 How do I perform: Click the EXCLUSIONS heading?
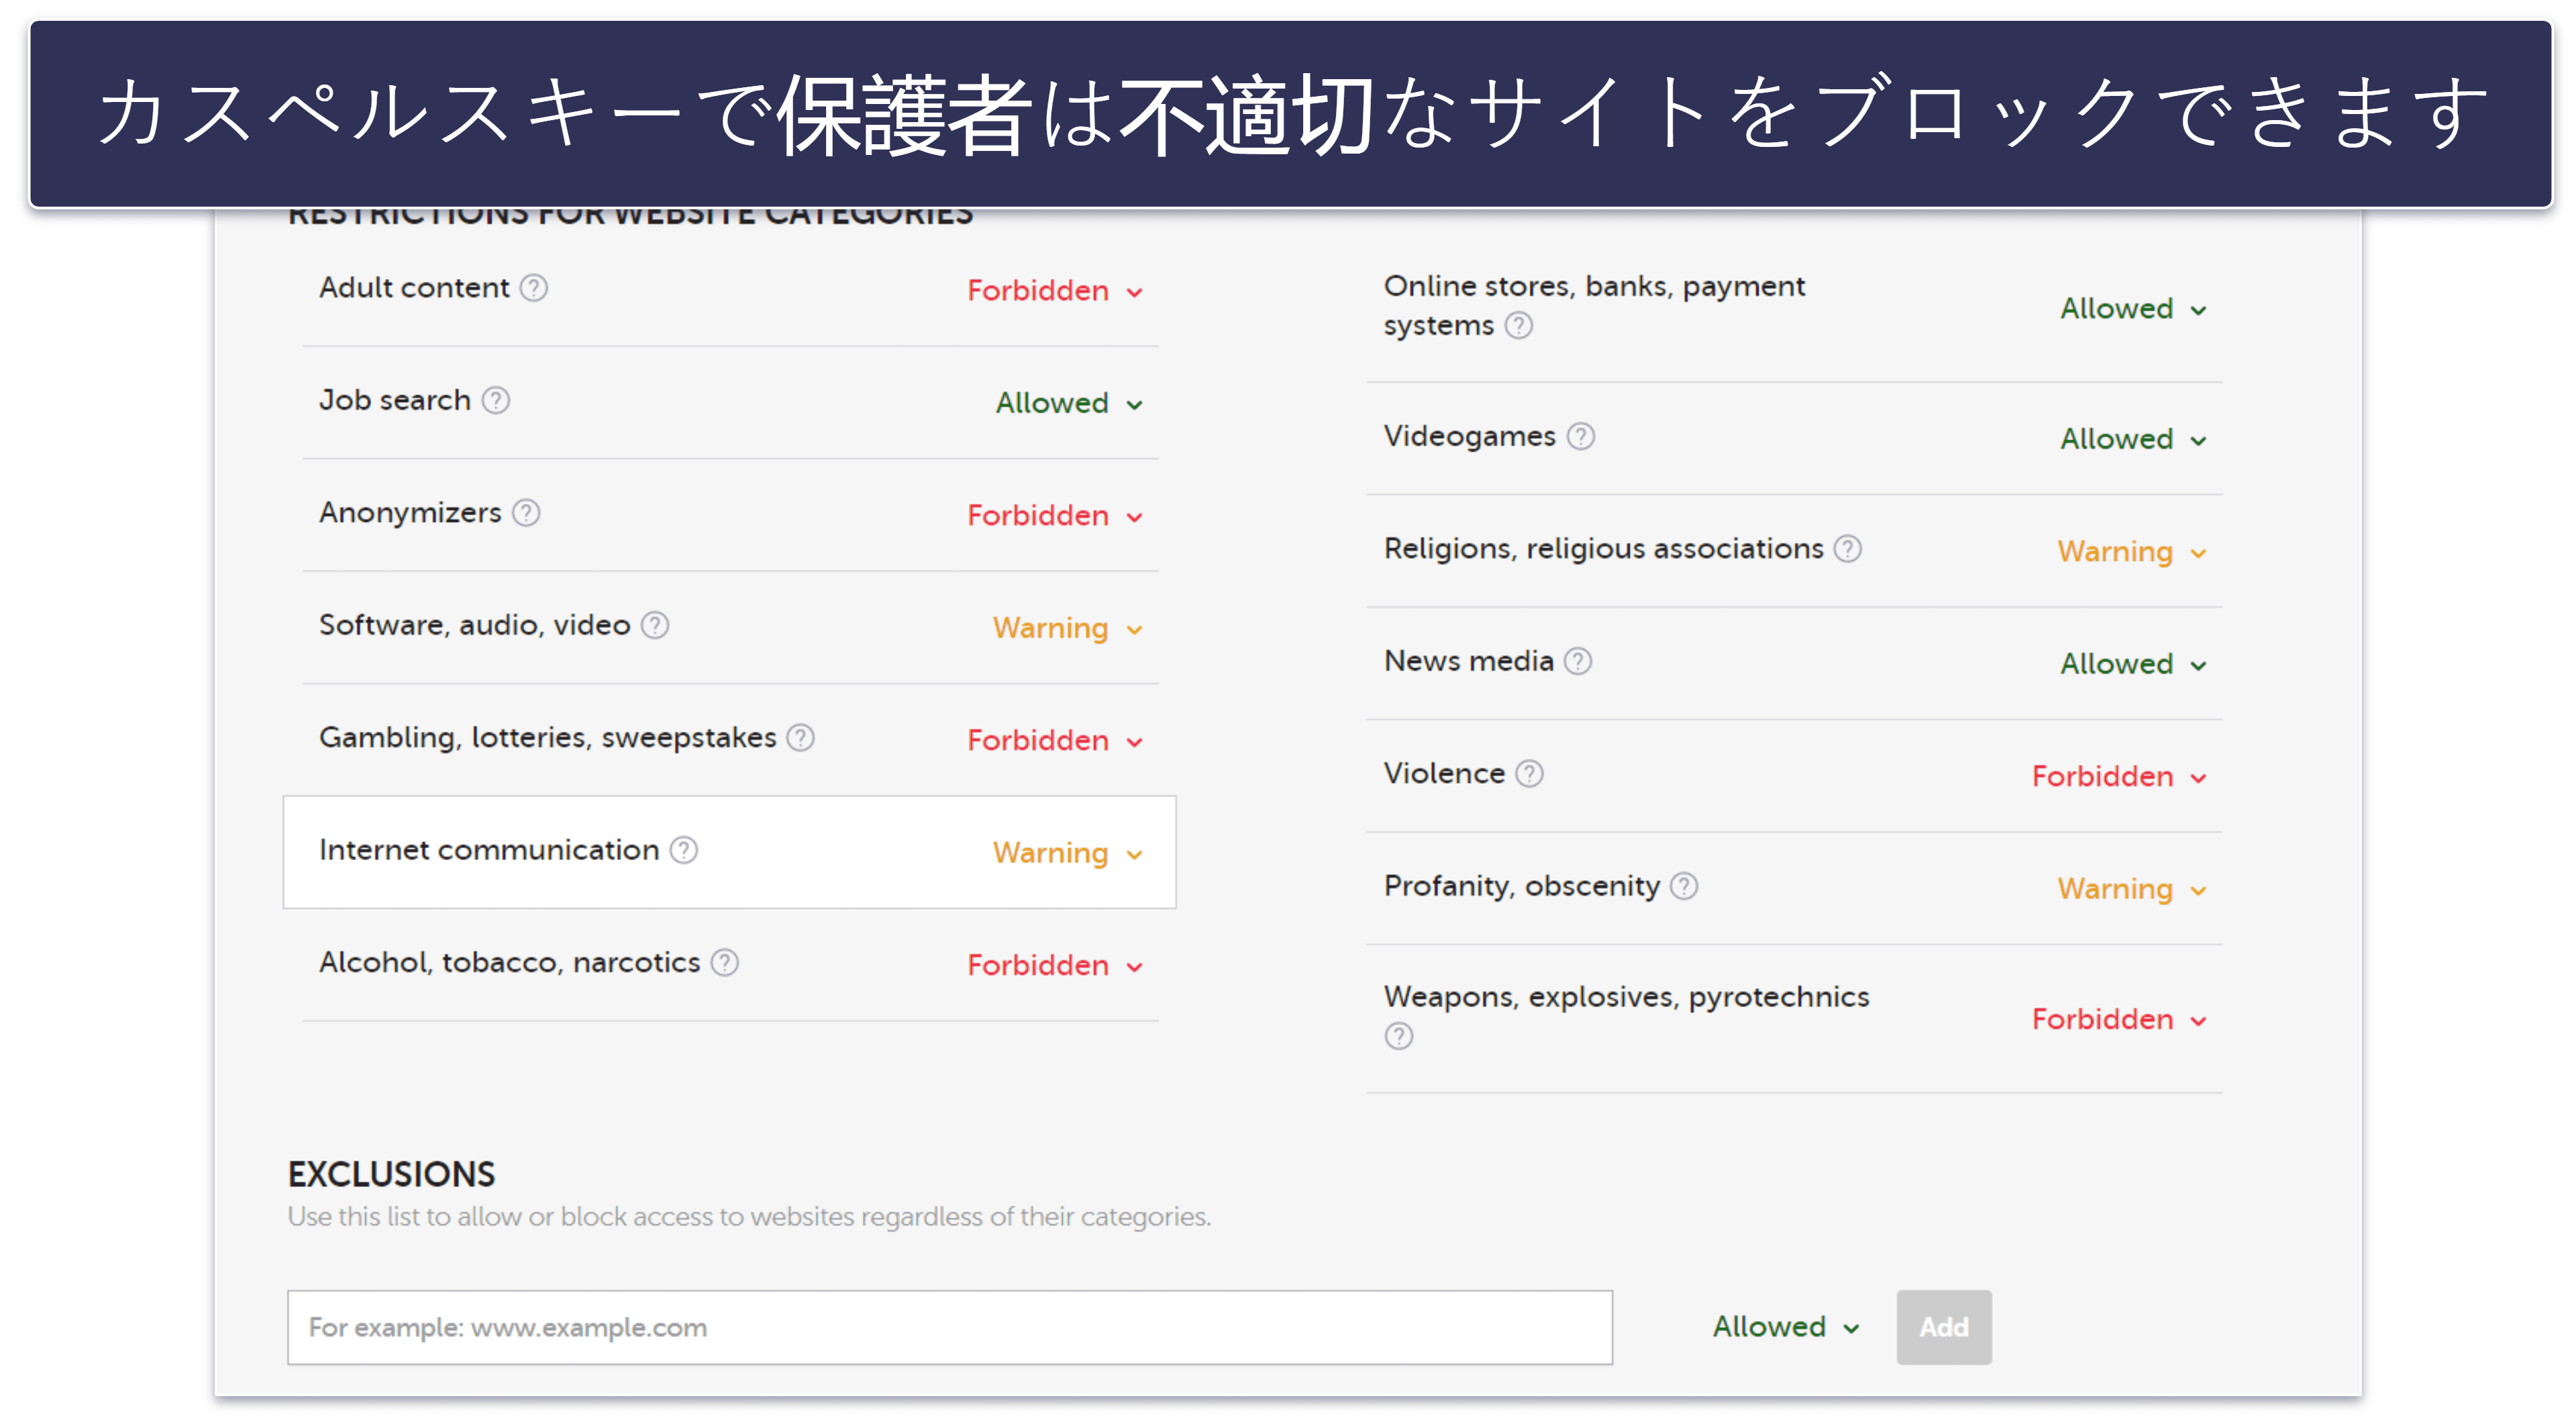[391, 1174]
